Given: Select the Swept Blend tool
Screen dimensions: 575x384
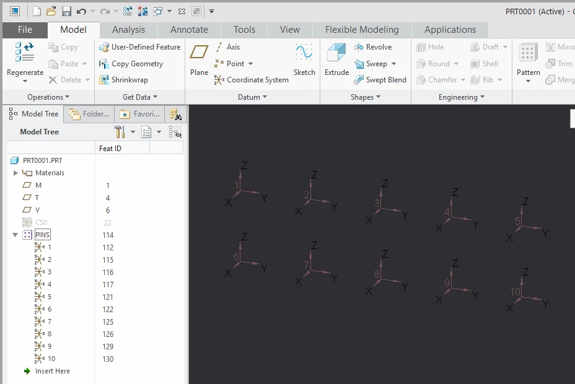Looking at the screenshot, I should point(380,79).
